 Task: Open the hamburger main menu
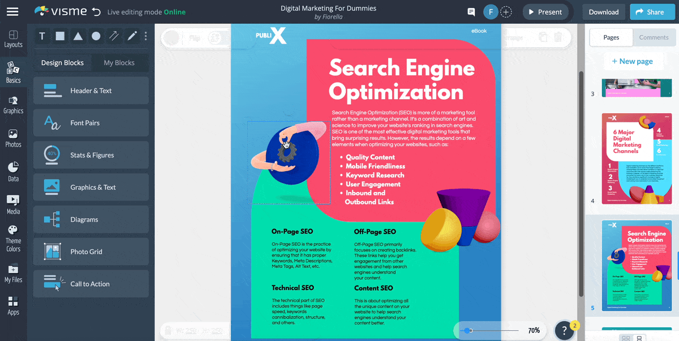click(12, 12)
